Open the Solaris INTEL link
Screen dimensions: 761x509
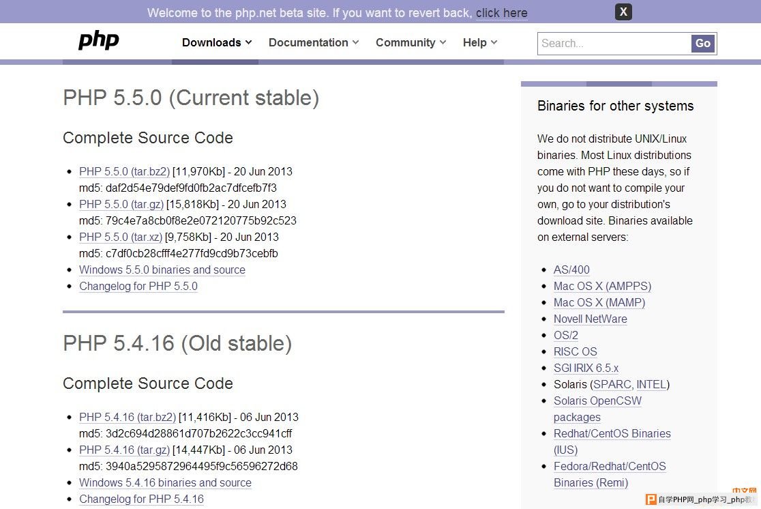tap(651, 385)
